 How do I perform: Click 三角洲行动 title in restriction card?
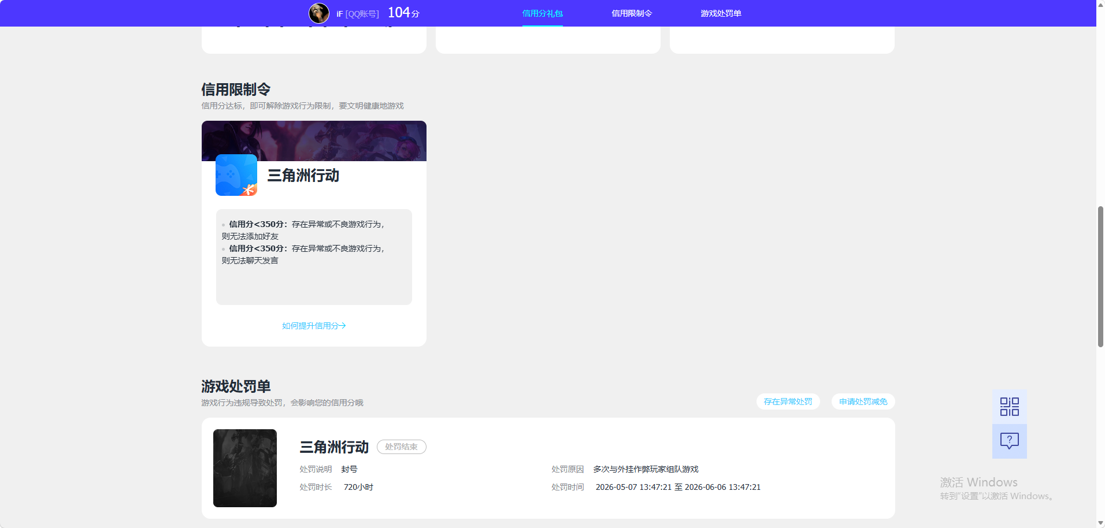tap(303, 176)
